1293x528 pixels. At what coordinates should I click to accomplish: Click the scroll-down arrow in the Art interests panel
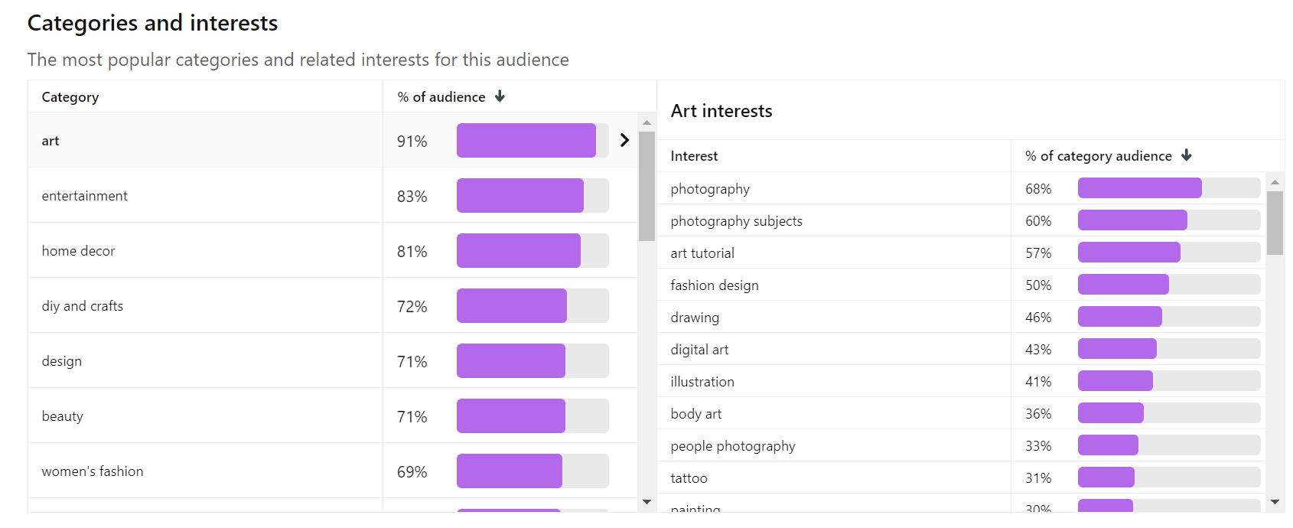(x=1275, y=501)
